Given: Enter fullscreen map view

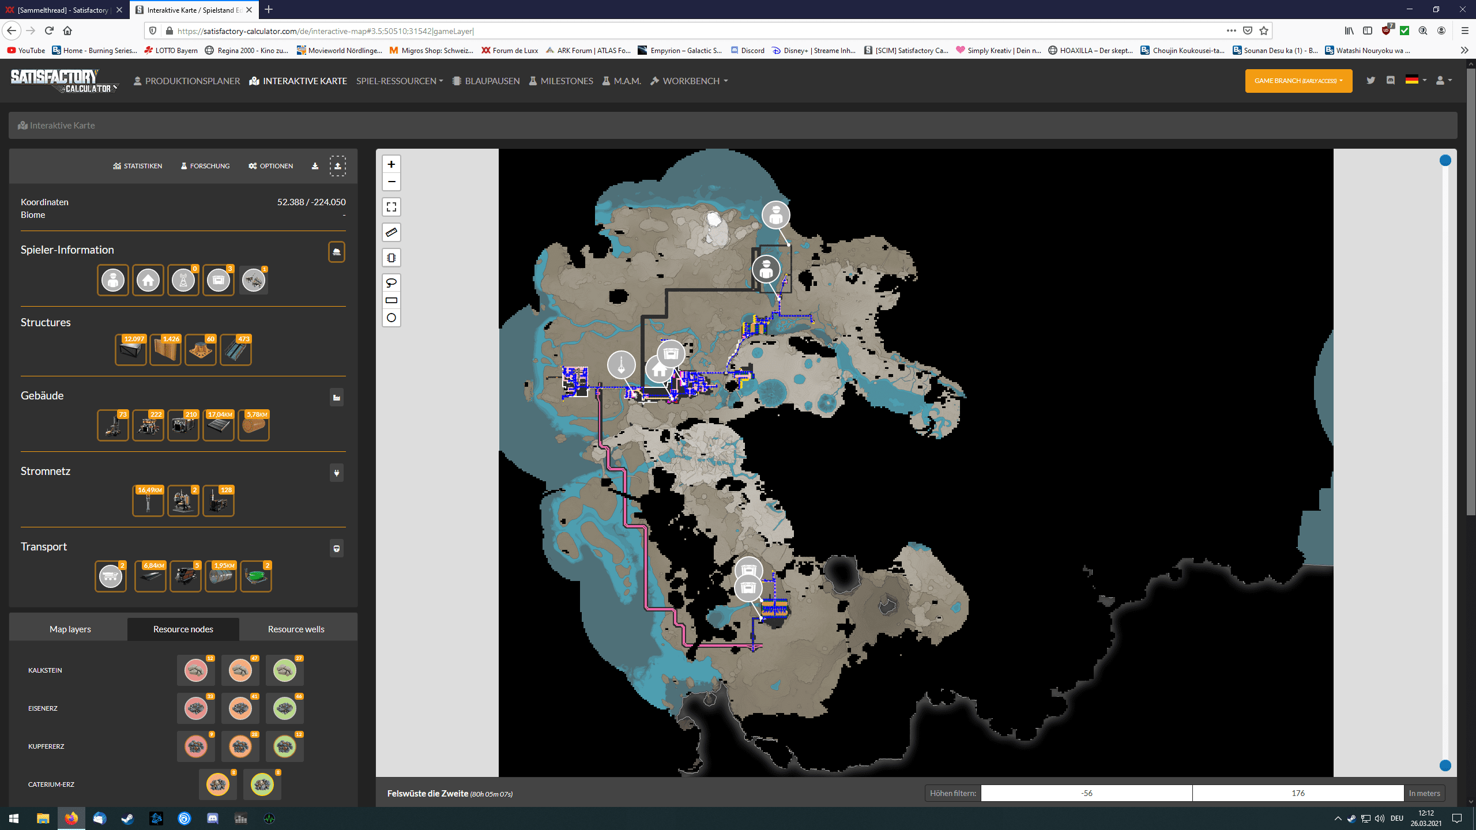Looking at the screenshot, I should pos(391,207).
